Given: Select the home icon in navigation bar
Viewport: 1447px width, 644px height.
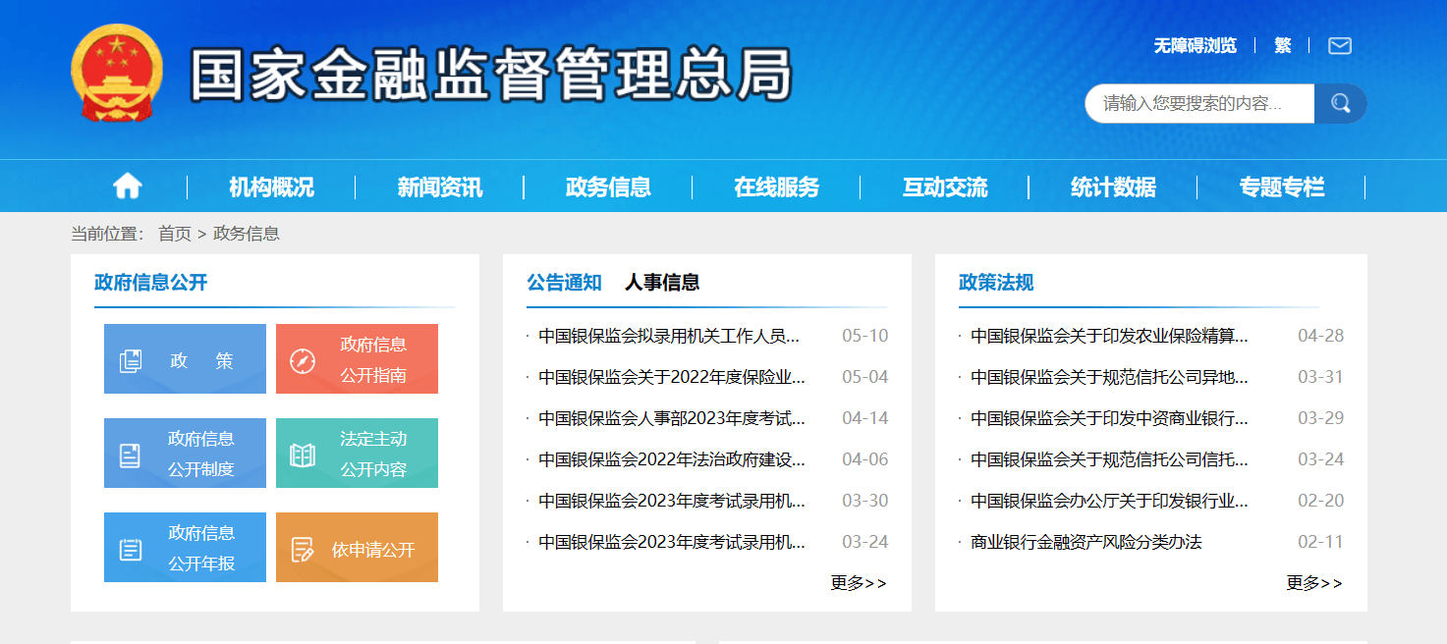Looking at the screenshot, I should click(128, 186).
